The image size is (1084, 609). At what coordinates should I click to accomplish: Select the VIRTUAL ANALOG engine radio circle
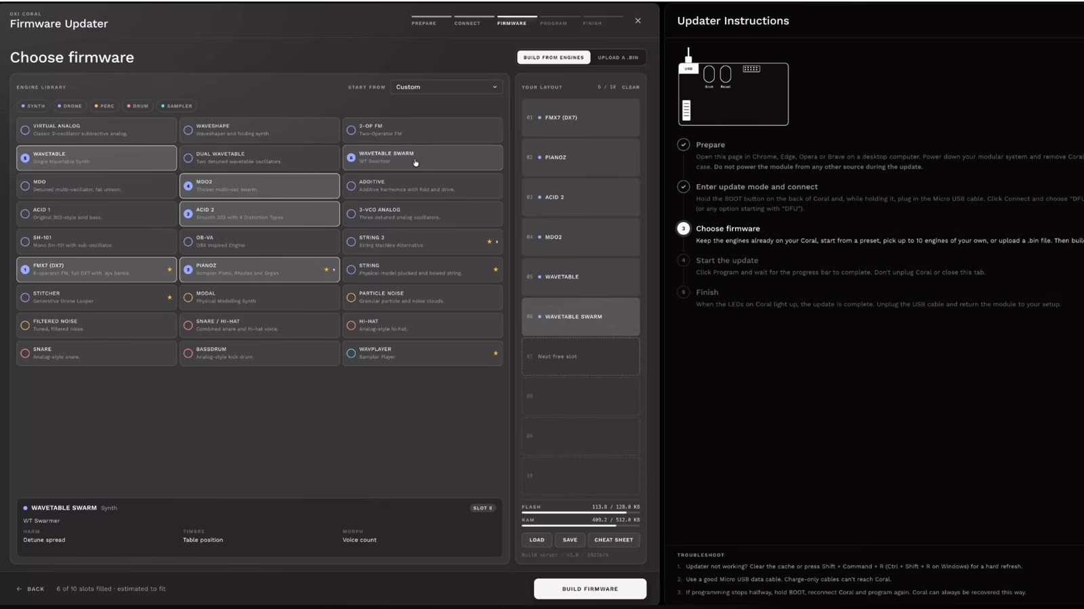pyautogui.click(x=25, y=130)
